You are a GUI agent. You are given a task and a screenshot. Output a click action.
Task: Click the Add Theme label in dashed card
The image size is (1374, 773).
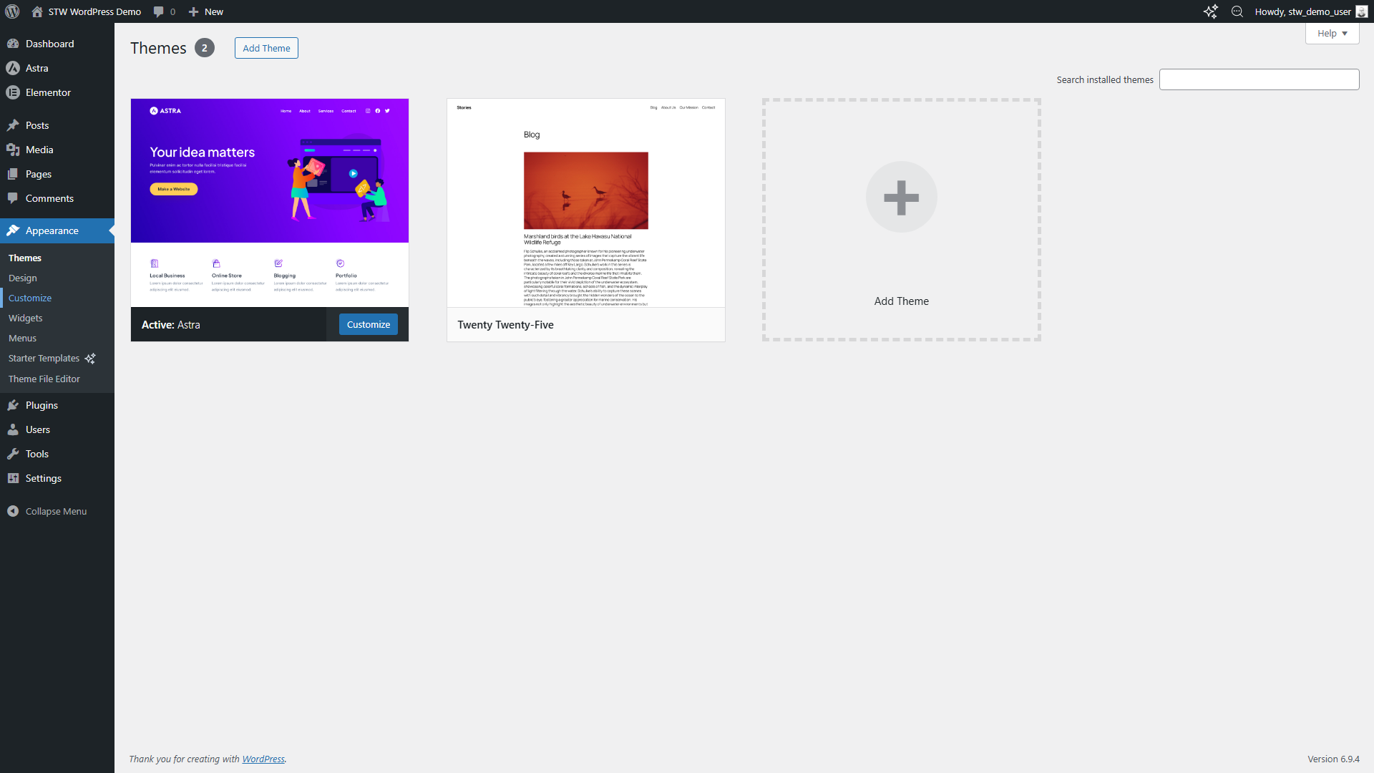pyautogui.click(x=902, y=301)
